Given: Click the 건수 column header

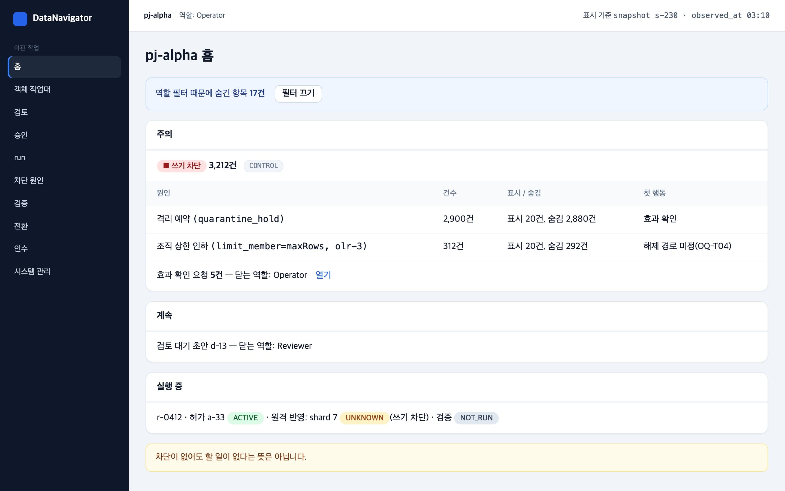Looking at the screenshot, I should tap(449, 193).
